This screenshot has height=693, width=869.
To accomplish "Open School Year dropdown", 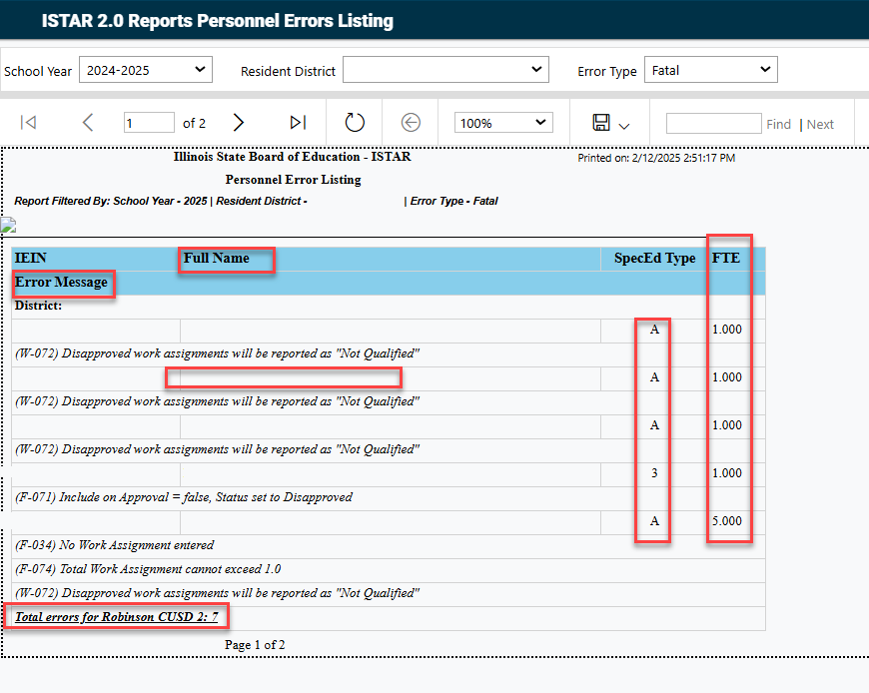I will coord(146,70).
